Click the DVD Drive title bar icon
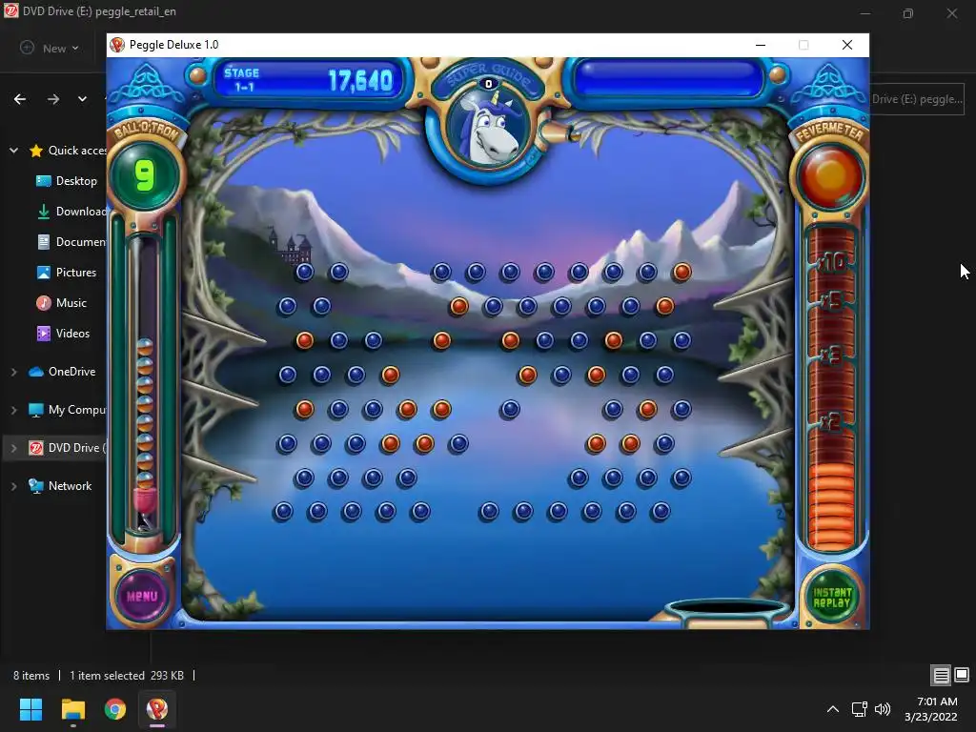Viewport: 976px width, 732px height. [11, 11]
